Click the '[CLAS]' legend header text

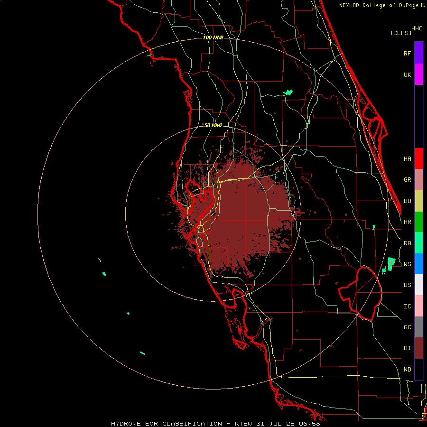(x=401, y=33)
